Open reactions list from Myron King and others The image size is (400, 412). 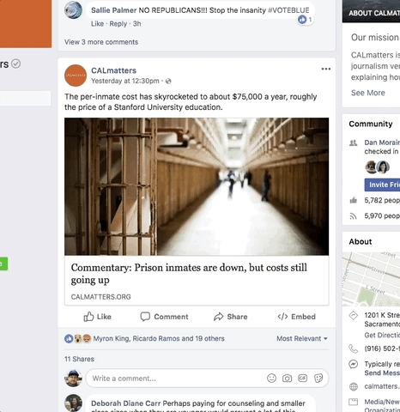pyautogui.click(x=159, y=338)
